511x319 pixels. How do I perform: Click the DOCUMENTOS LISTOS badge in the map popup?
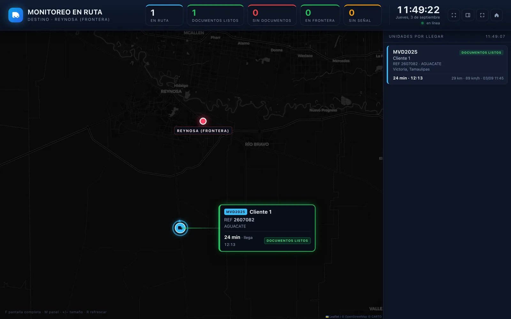click(287, 241)
